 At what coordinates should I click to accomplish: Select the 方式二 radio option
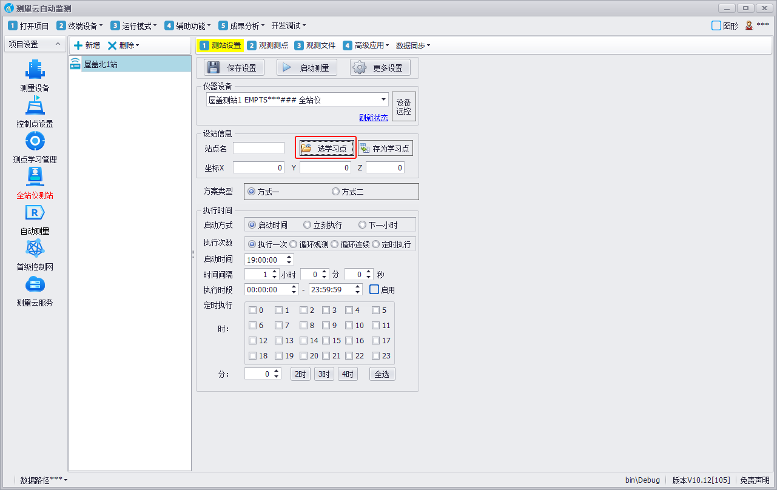tap(336, 192)
